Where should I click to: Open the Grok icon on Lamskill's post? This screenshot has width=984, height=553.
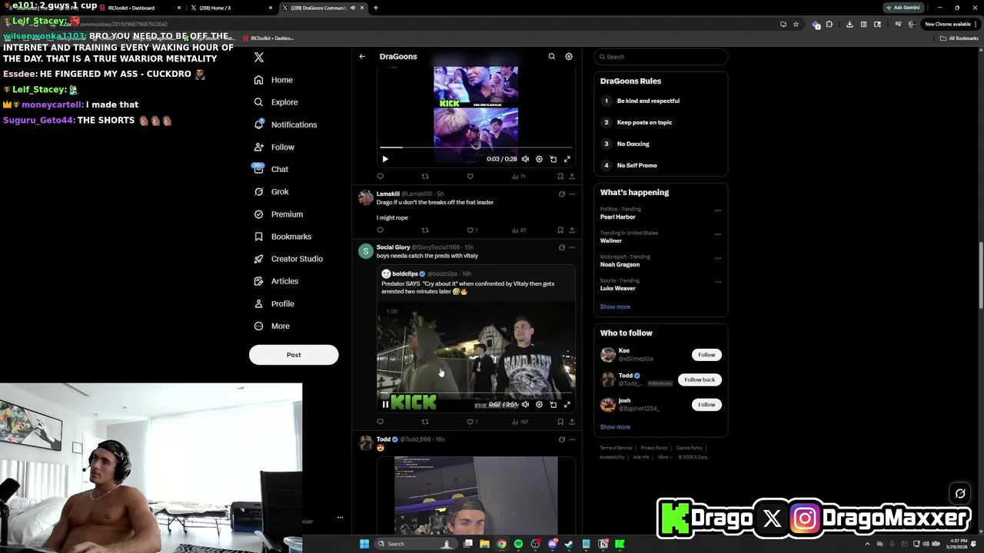click(x=561, y=194)
